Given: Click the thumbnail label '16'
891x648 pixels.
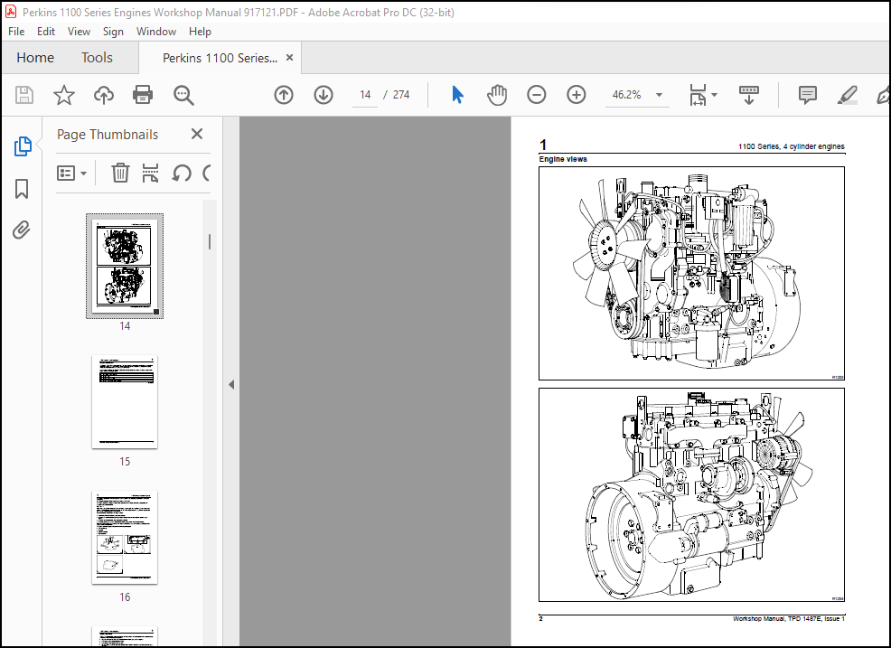Looking at the screenshot, I should pyautogui.click(x=125, y=596).
